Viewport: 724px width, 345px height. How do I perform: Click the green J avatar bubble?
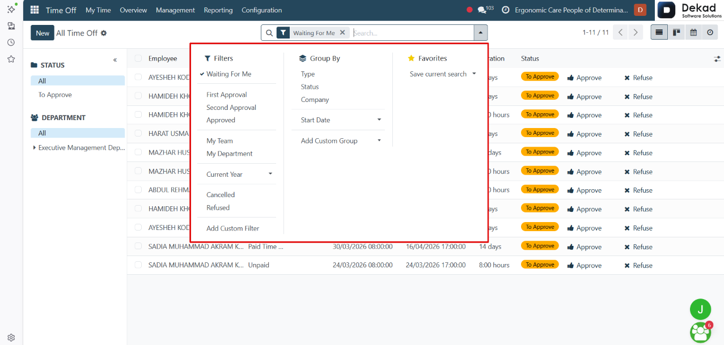coord(700,309)
